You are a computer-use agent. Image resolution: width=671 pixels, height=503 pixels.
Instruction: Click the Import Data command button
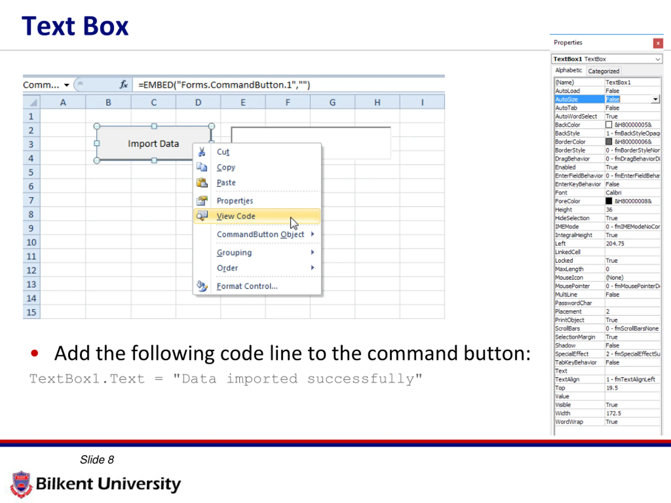(154, 143)
